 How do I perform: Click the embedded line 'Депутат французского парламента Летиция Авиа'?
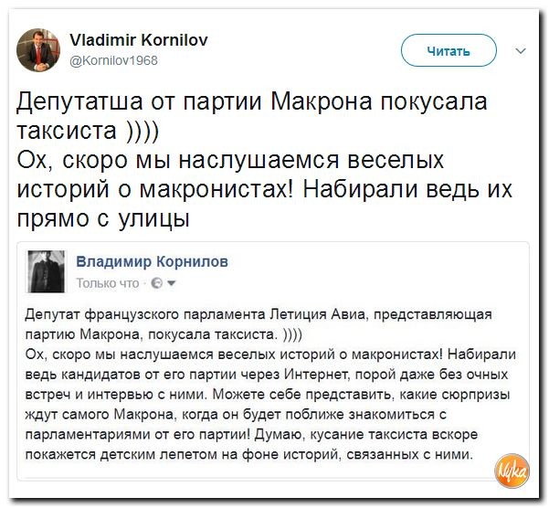pyautogui.click(x=195, y=314)
